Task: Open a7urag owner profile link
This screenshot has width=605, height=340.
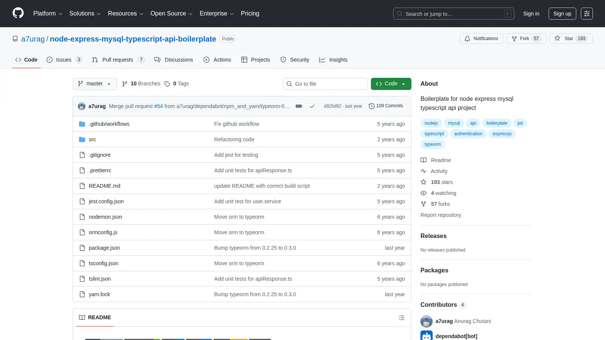Action: [x=33, y=39]
